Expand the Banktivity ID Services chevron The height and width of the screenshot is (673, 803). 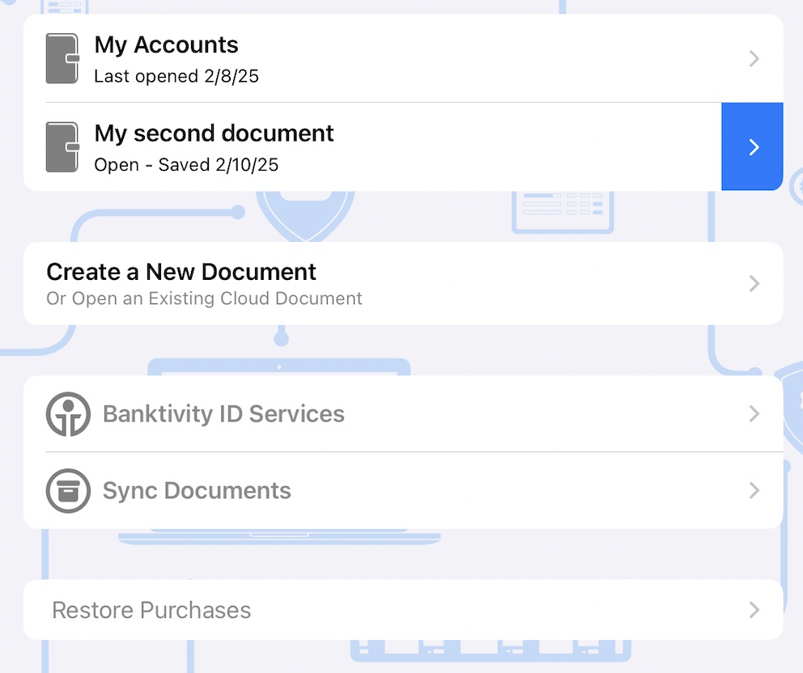pos(754,413)
